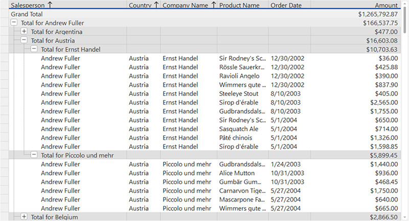Select Sir Rodney's Sc... dated 12/30/2002
Image resolution: width=409 pixels, height=221 pixels.
[x=243, y=58]
